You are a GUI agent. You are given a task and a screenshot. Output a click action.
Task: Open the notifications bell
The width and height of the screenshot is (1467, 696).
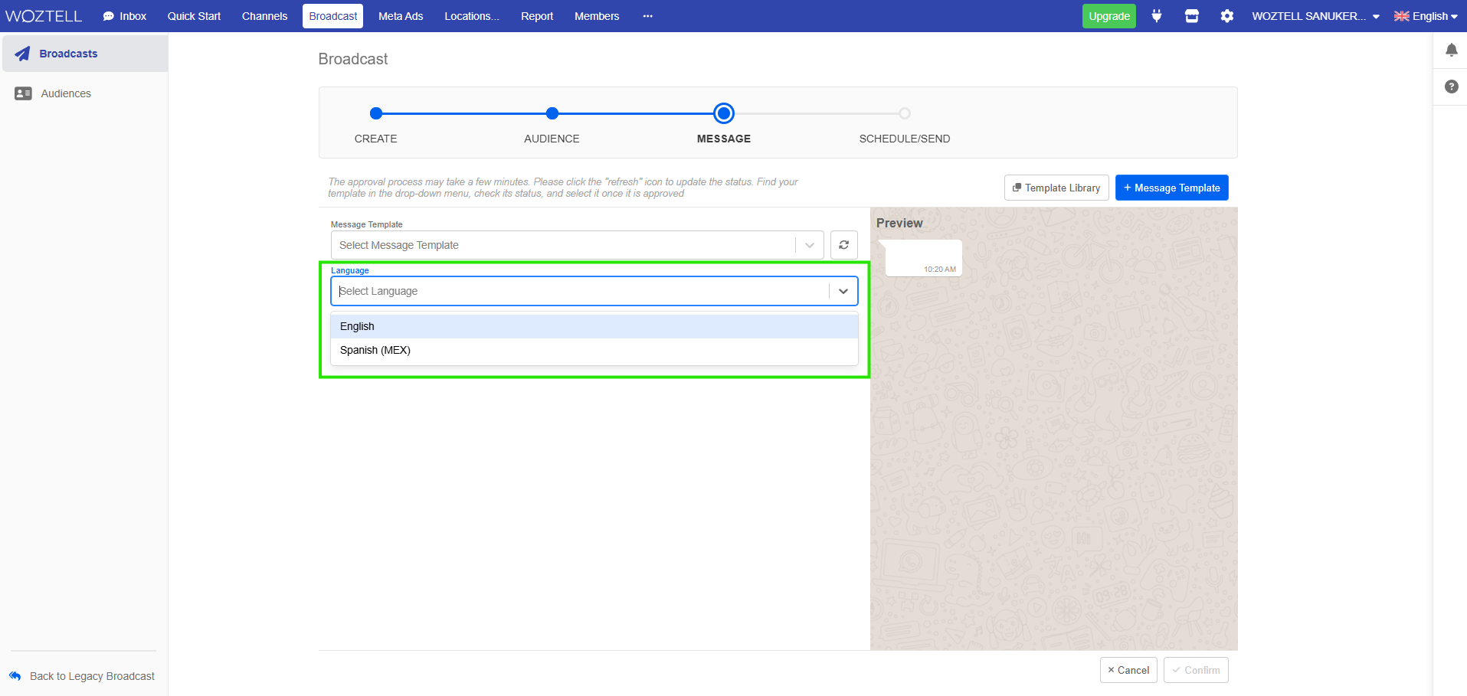[1451, 49]
